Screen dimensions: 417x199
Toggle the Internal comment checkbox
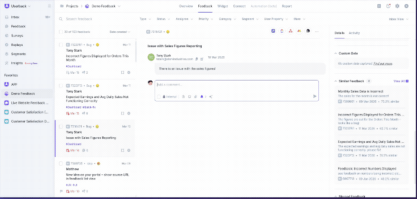[x=159, y=96]
